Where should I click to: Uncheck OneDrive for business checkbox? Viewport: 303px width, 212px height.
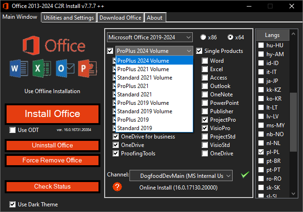116,137
